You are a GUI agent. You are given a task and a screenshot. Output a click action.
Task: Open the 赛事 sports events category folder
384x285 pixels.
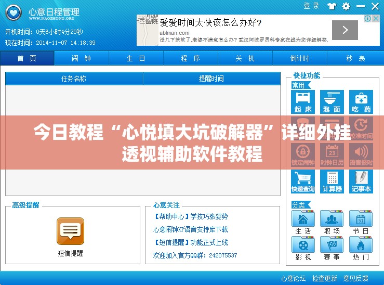pos(332,249)
